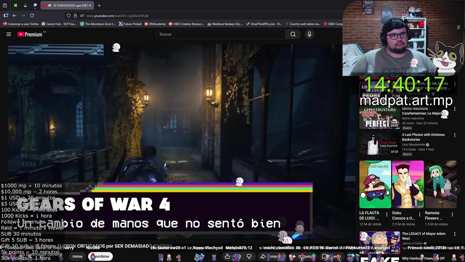
Task: Open options for 4 Last Photos video
Action: pos(454,135)
